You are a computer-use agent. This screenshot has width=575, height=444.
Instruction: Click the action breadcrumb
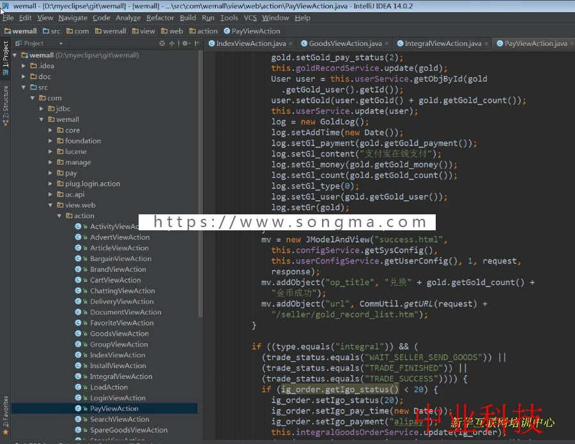point(204,31)
